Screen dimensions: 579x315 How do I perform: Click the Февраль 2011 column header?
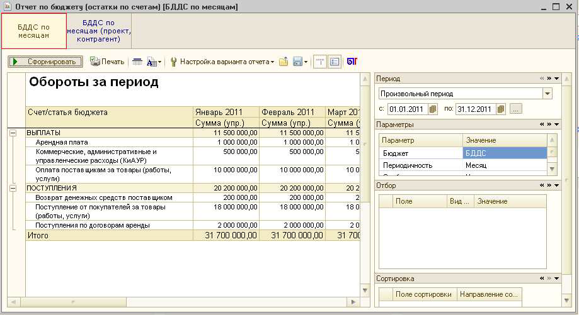pyautogui.click(x=292, y=112)
